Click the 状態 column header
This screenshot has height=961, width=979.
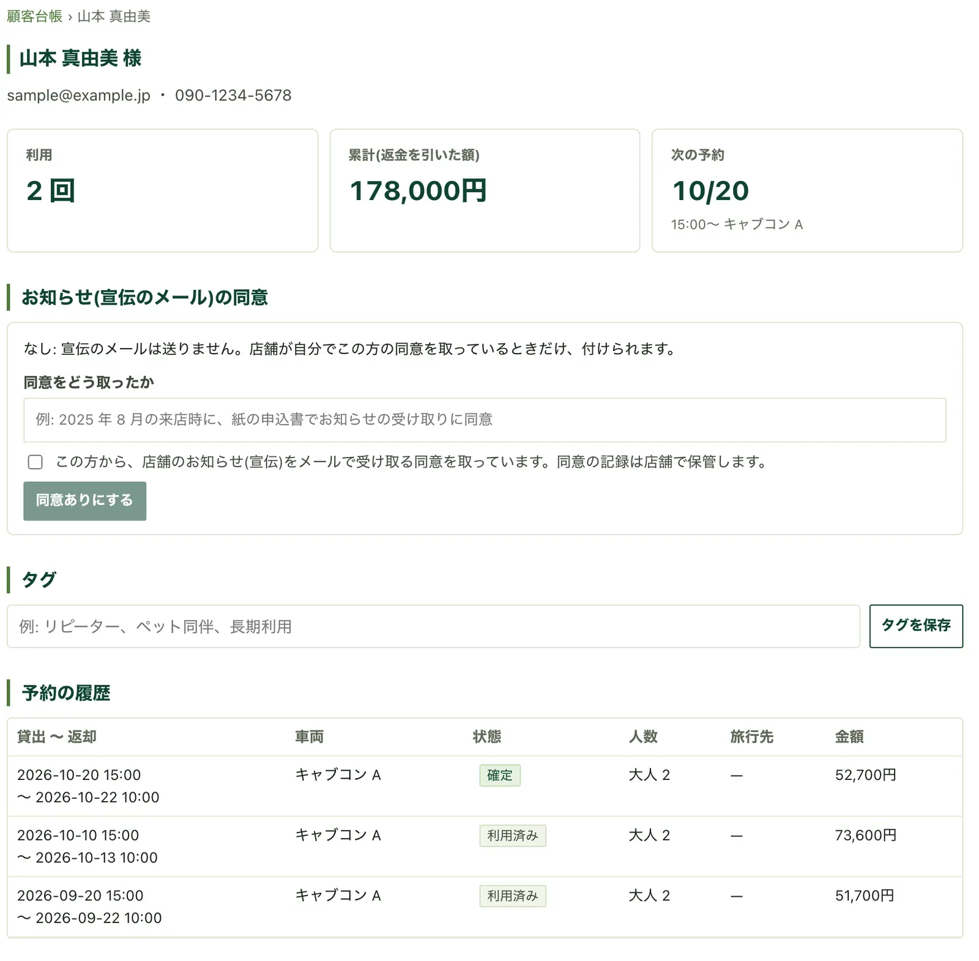(487, 737)
